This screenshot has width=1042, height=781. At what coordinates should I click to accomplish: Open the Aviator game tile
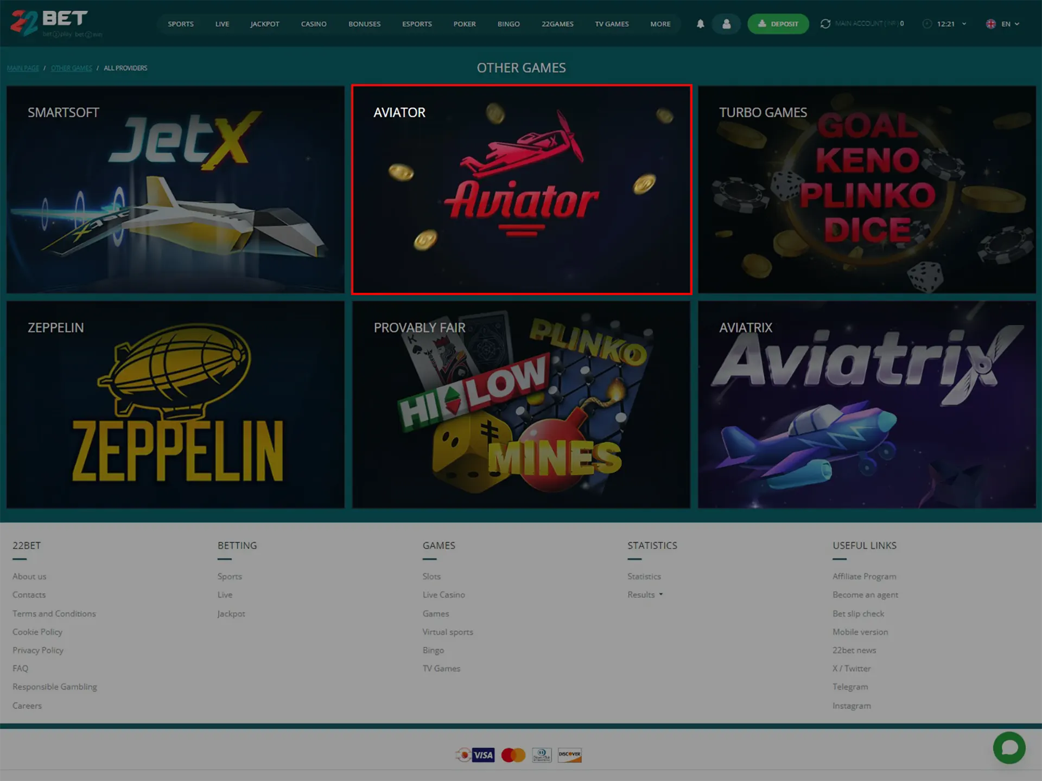[x=521, y=189]
